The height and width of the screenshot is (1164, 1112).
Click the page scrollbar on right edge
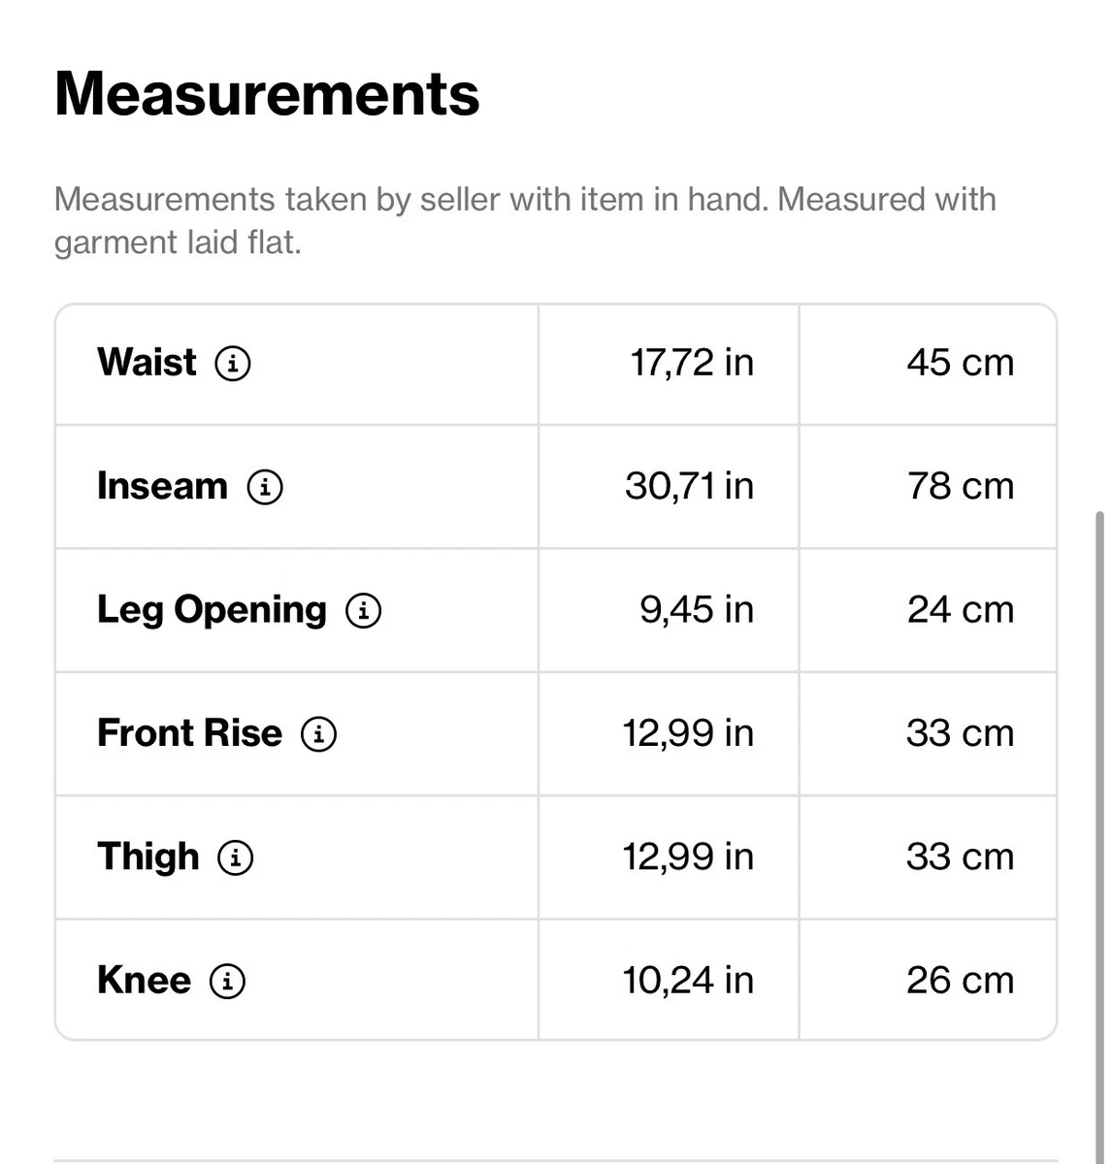pos(1099,836)
